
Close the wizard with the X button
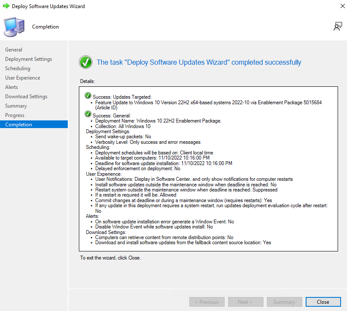342,6
